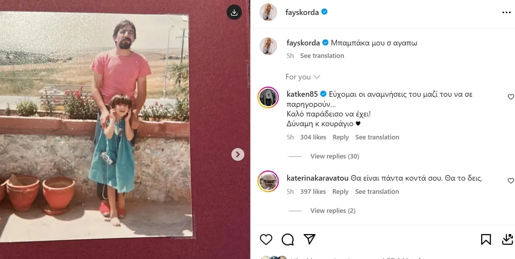Viewport: 515px width, 259px height.
Task: Open the For you comment sorting dropdown
Action: click(303, 77)
